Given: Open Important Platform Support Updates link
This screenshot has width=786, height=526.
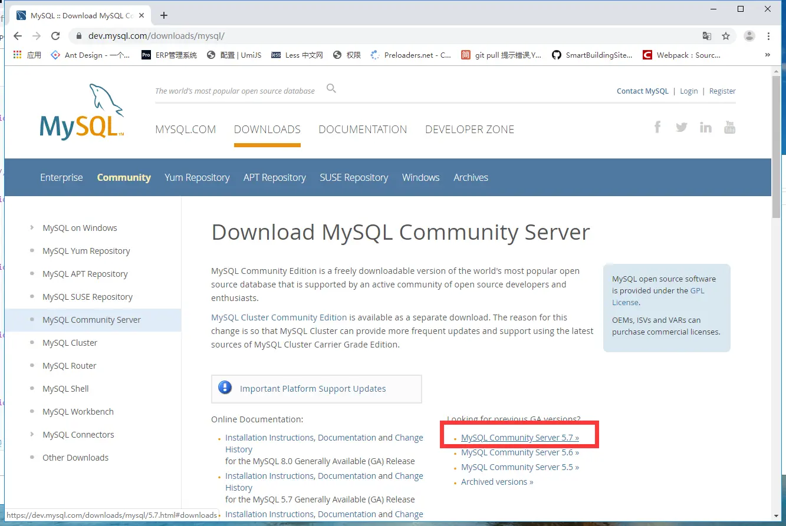Looking at the screenshot, I should tap(313, 389).
